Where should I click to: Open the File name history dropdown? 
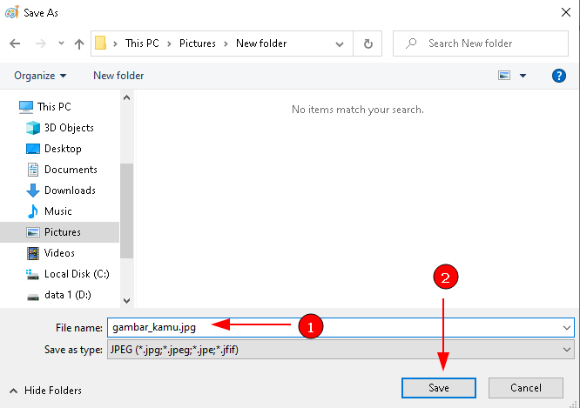[568, 327]
